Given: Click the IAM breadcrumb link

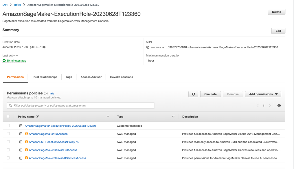Looking at the screenshot, I should 5,5.
